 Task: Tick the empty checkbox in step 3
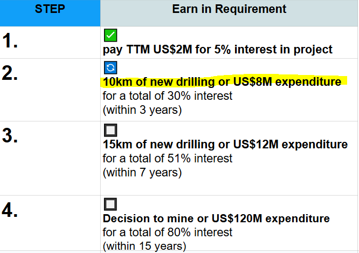(x=110, y=130)
